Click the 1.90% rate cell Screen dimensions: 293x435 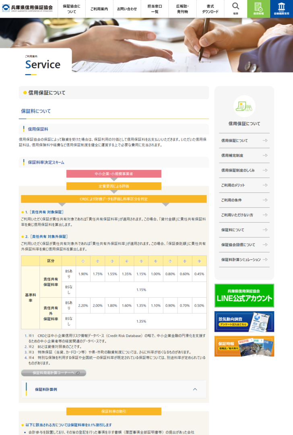[83, 274]
